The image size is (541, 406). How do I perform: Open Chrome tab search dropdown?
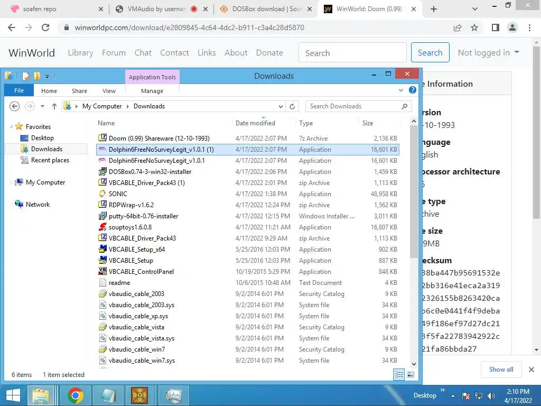[x=475, y=9]
